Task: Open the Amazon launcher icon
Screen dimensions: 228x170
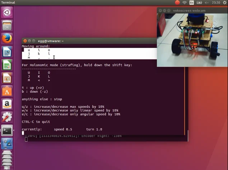Action: click(7, 104)
